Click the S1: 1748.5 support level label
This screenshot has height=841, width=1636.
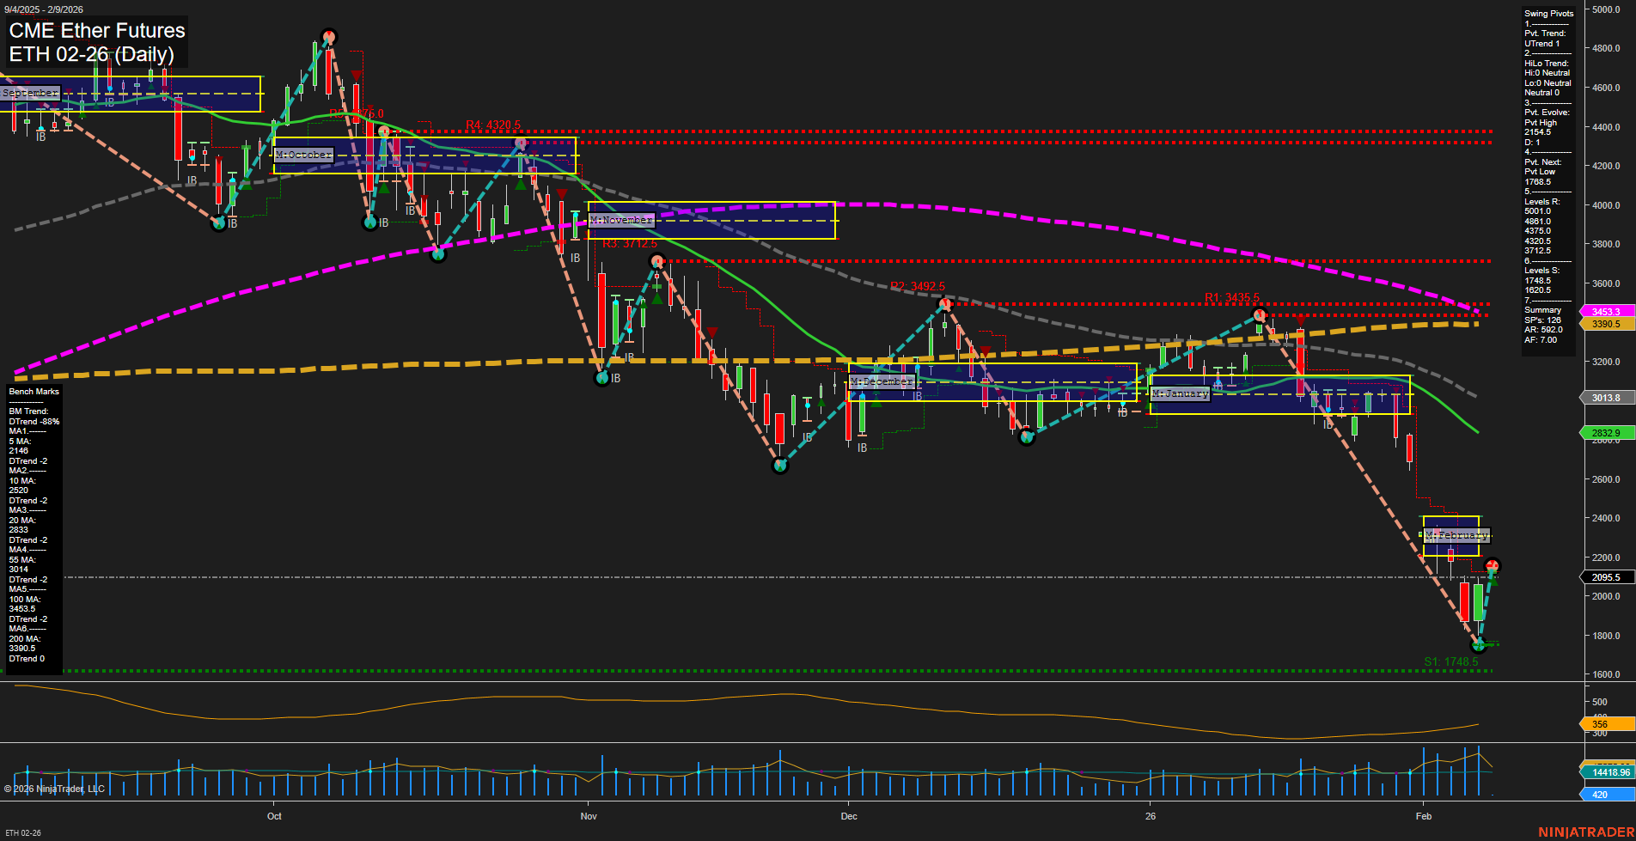pyautogui.click(x=1451, y=661)
